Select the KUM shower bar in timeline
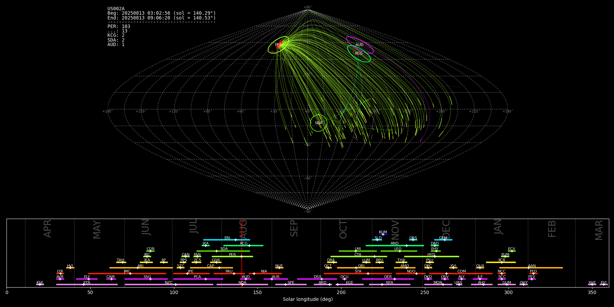The height and width of the screenshot is (307, 614). [383, 234]
